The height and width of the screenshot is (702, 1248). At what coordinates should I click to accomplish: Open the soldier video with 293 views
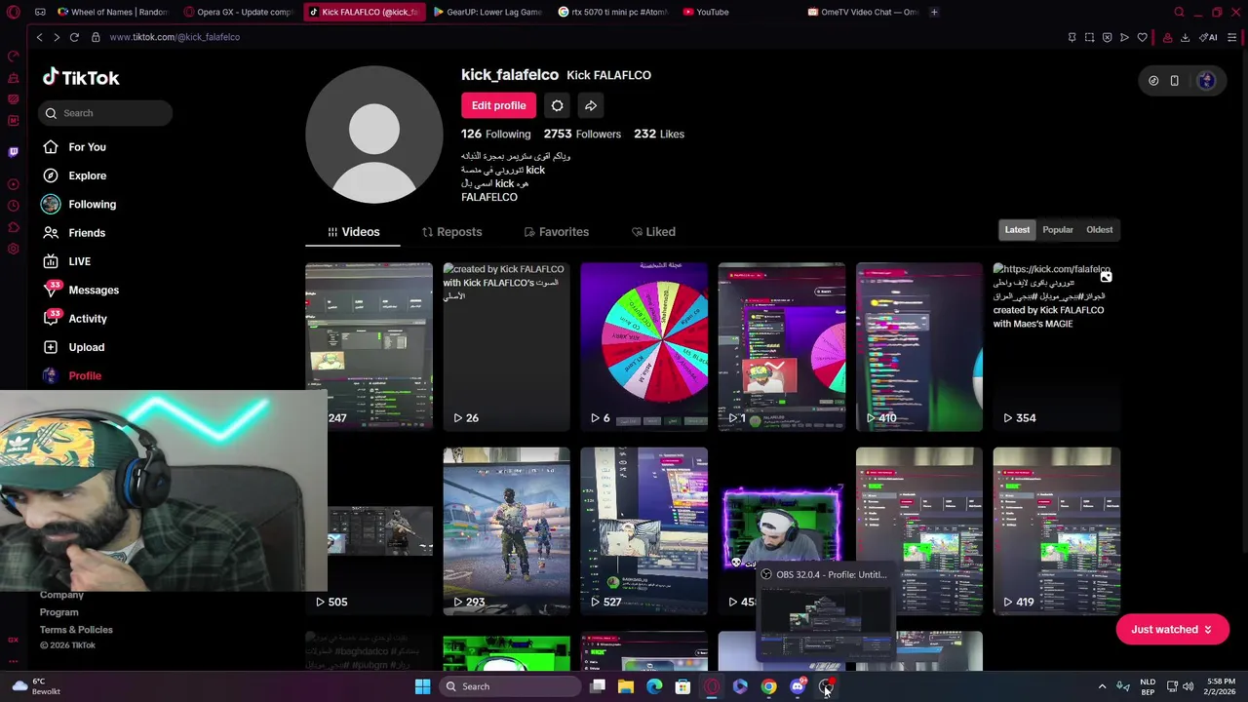click(x=506, y=531)
